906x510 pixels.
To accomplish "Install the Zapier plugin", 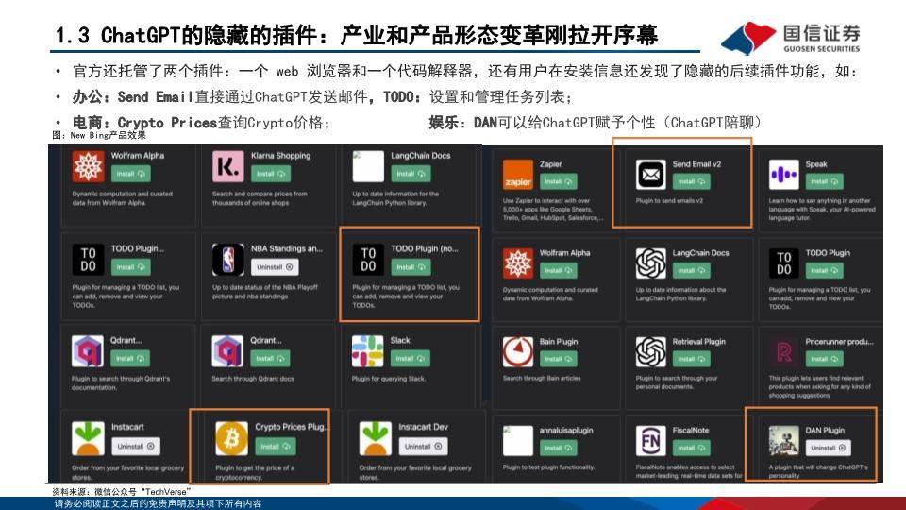I will tap(559, 181).
